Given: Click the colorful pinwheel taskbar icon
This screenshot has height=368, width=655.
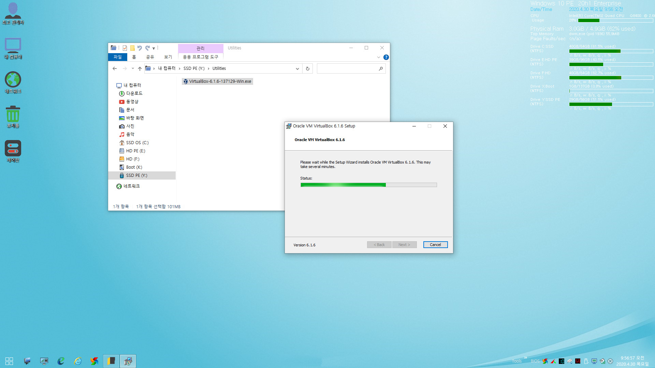Looking at the screenshot, I should [94, 361].
